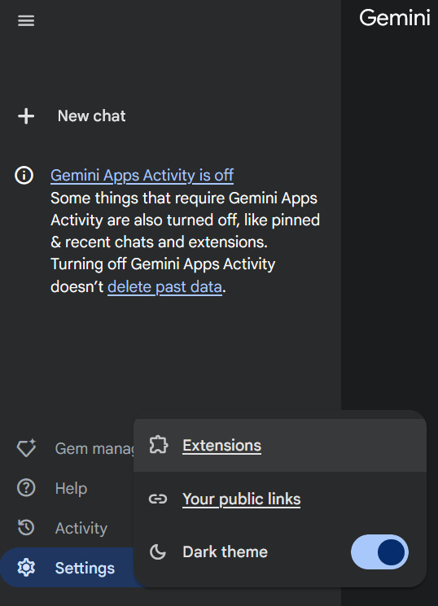Follow the "delete past data" link
Viewport: 438px width, 606px height.
coord(164,287)
